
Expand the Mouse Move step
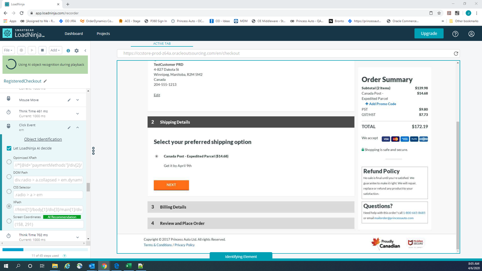pyautogui.click(x=78, y=100)
